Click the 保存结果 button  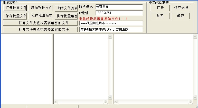pos(181,8)
